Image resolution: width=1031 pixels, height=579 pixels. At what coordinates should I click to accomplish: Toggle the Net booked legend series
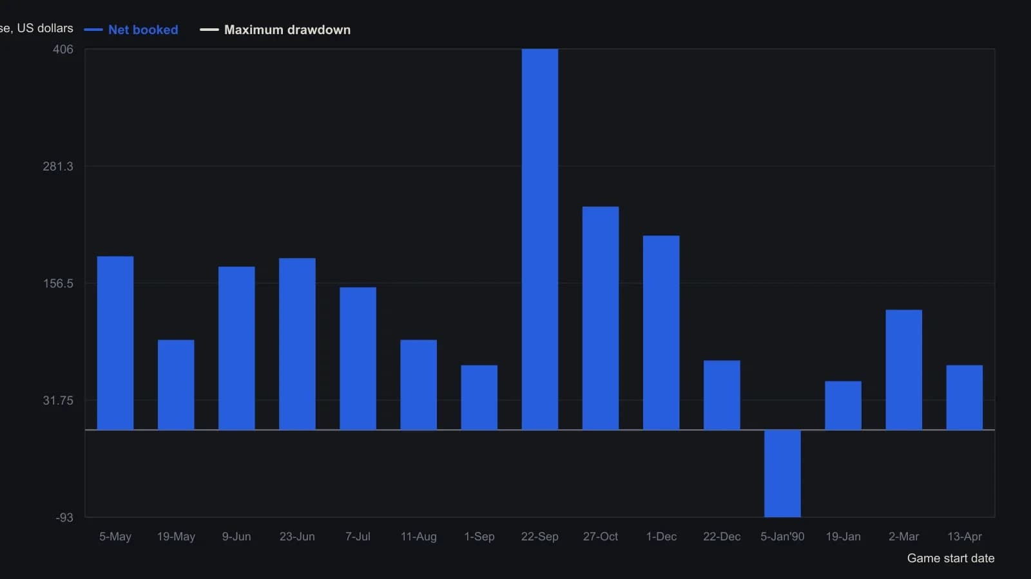coord(131,30)
